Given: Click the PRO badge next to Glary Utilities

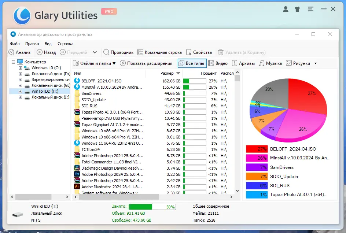Looking at the screenshot, I should [108, 11].
